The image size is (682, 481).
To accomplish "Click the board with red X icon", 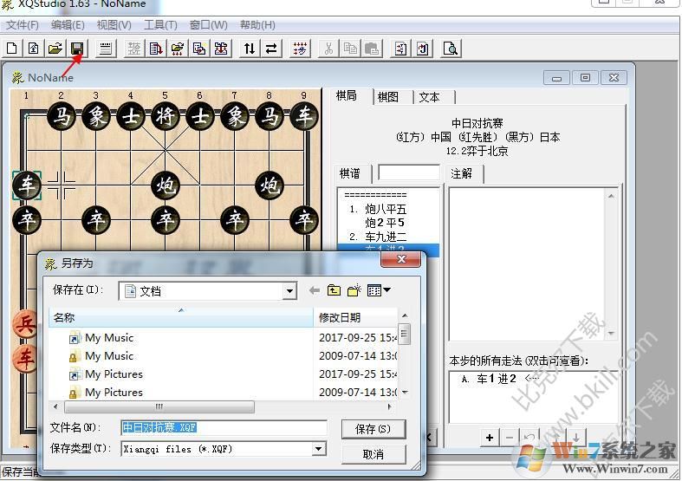I will click(x=221, y=49).
